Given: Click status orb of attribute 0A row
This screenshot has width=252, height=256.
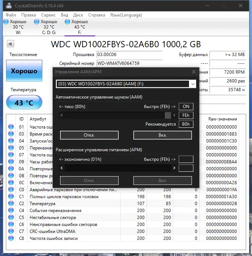Looking at the screenshot, I should tap(11, 169).
